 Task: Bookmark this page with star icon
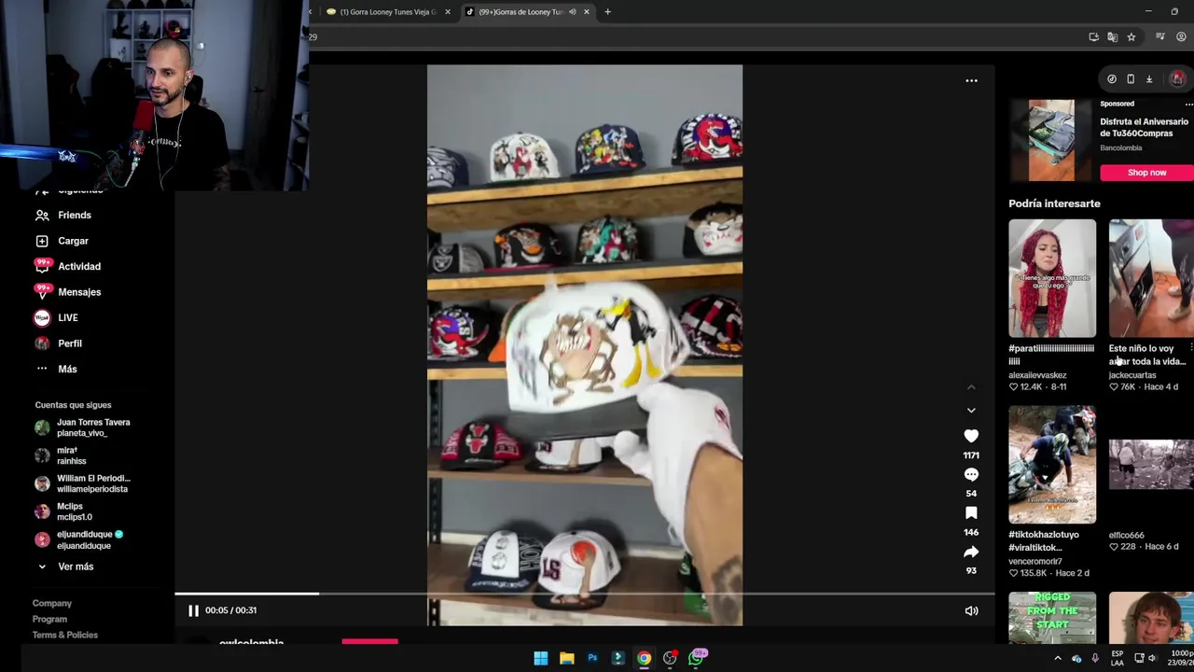1131,37
